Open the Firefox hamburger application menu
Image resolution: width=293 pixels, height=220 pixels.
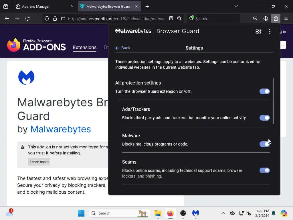[286, 18]
